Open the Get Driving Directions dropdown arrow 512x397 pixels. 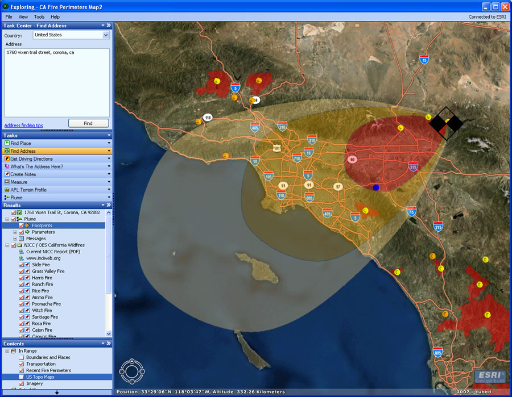tap(109, 158)
